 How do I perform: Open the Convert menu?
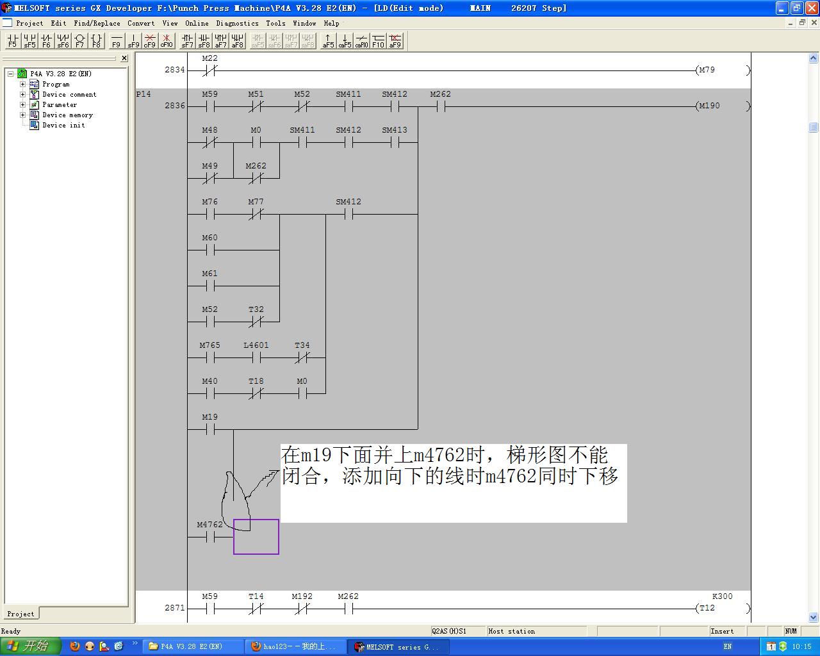141,23
